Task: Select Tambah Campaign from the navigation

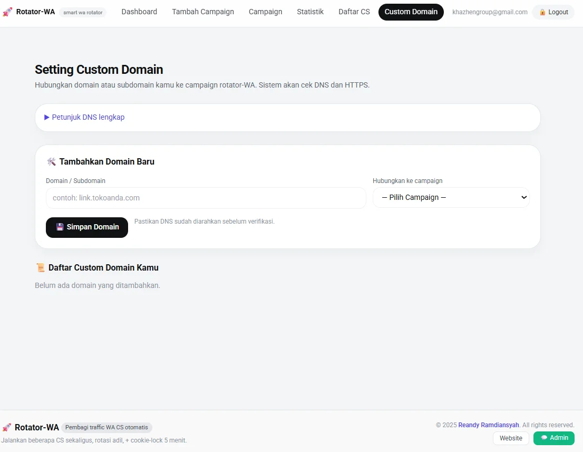Action: tap(203, 12)
